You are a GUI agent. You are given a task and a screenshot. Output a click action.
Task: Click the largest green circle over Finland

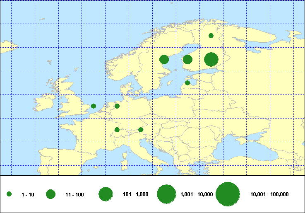coord(211,59)
